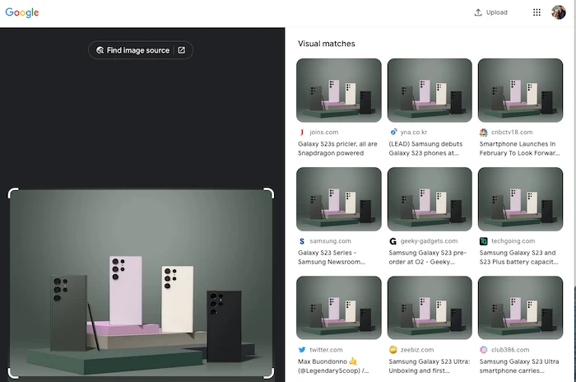Viewport: 576px width, 382px height.
Task: Open the Google account profile avatar
Action: pyautogui.click(x=559, y=12)
